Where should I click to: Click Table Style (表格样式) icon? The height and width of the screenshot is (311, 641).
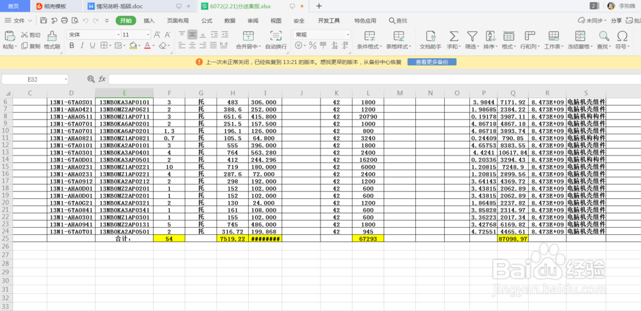coord(399,36)
